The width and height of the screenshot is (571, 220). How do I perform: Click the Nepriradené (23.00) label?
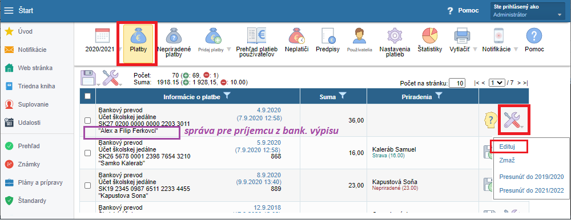(396, 188)
